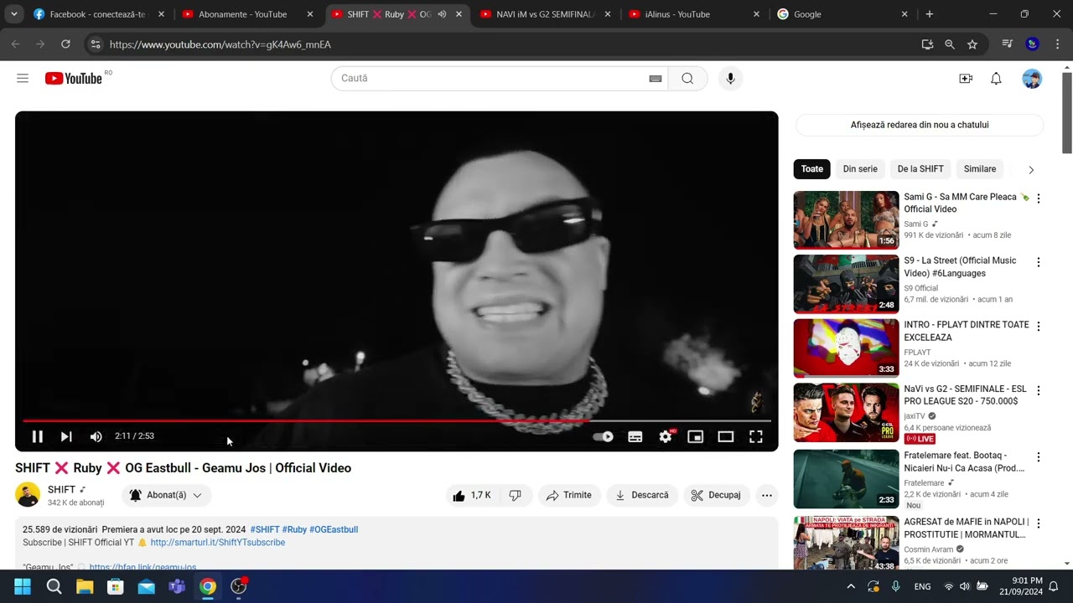Start voice search with microphone
Image resolution: width=1073 pixels, height=603 pixels.
[730, 78]
